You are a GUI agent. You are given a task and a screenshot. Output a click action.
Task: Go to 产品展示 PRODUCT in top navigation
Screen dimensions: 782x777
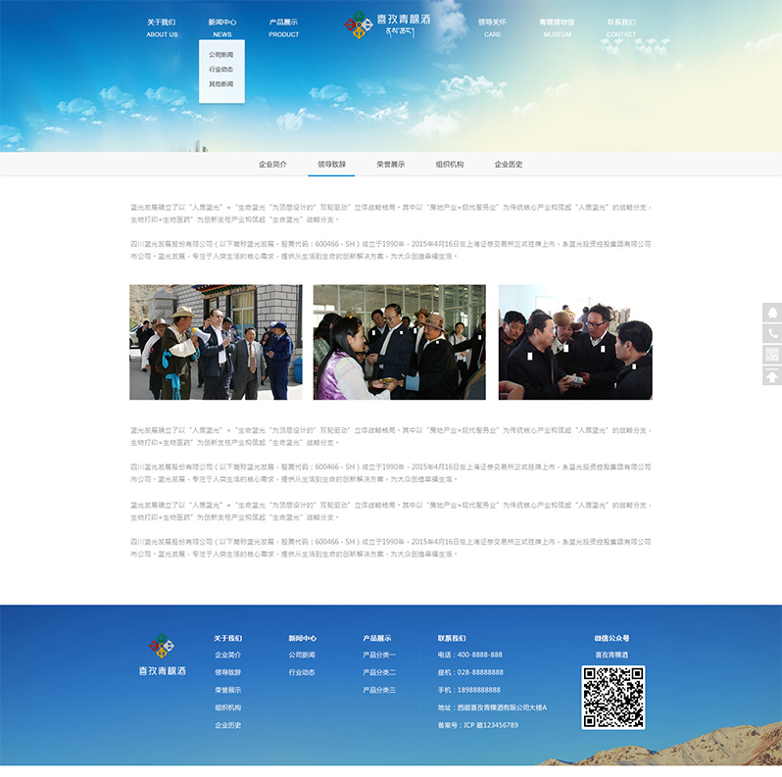click(x=283, y=27)
